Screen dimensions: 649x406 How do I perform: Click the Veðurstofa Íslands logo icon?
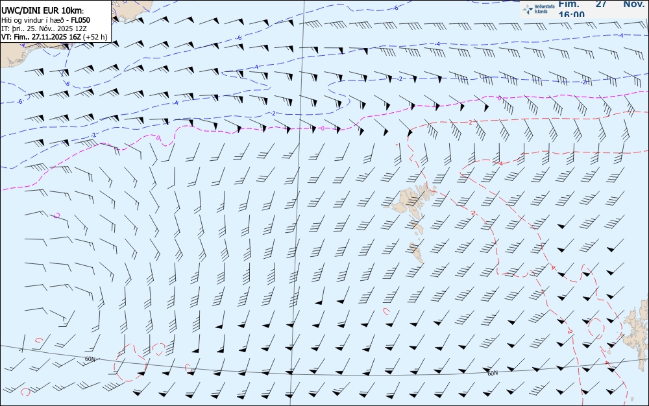click(x=528, y=9)
